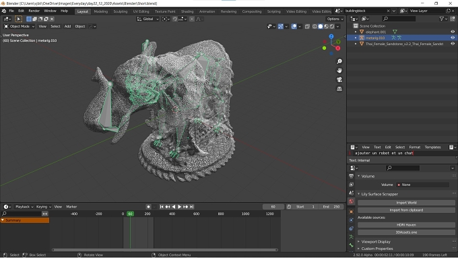
Task: Toggle camera view with the camera gizmo
Action: pyautogui.click(x=339, y=79)
